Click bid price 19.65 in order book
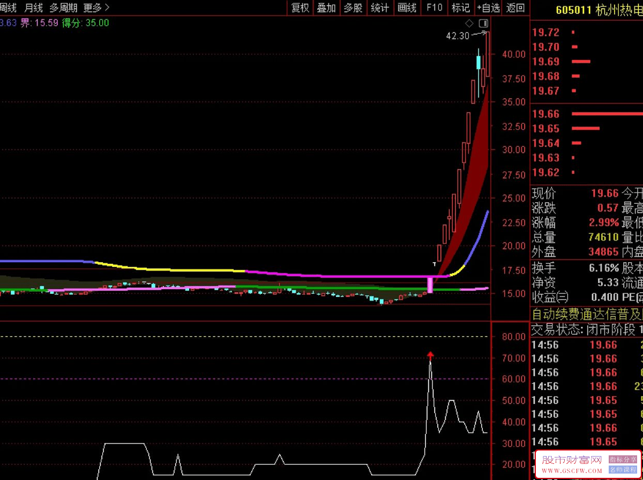The height and width of the screenshot is (480, 643). click(x=545, y=128)
